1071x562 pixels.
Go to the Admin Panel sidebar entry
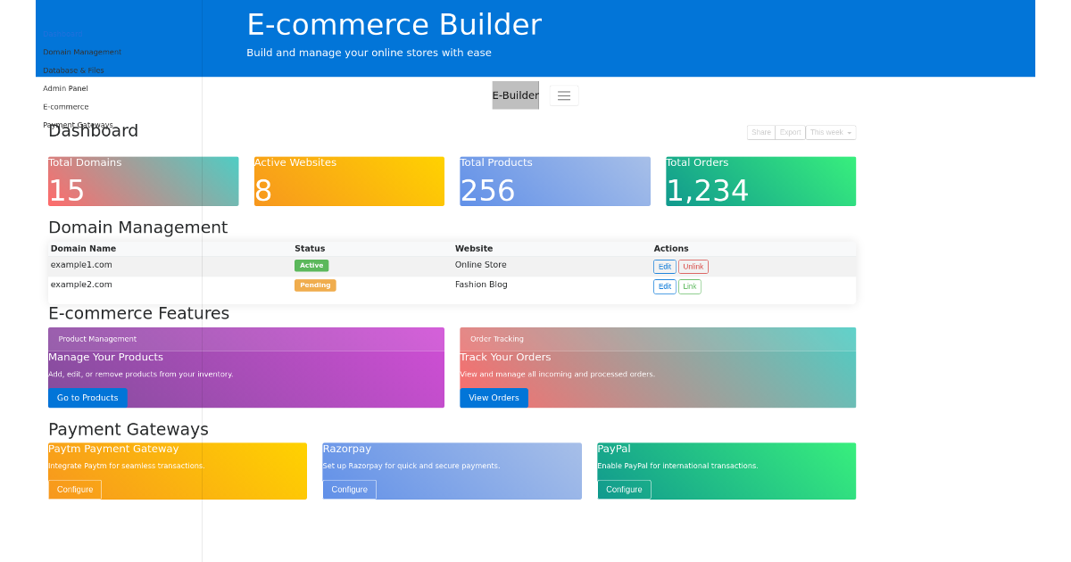(65, 87)
